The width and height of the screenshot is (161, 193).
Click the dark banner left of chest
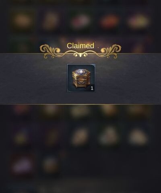pyautogui.click(x=33, y=79)
